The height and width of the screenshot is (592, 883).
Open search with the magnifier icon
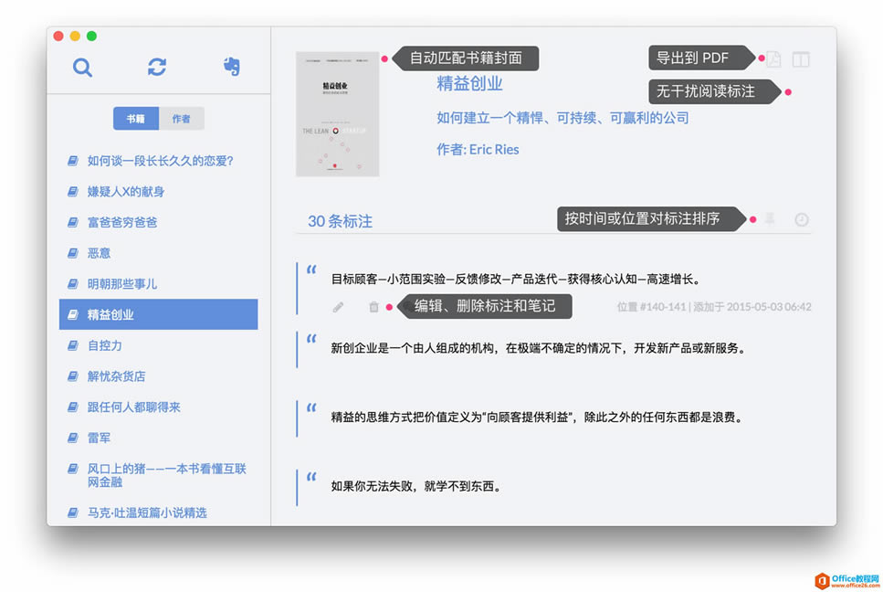[x=82, y=67]
